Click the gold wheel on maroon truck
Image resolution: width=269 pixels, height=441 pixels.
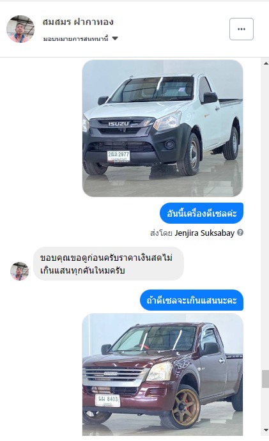[186, 406]
